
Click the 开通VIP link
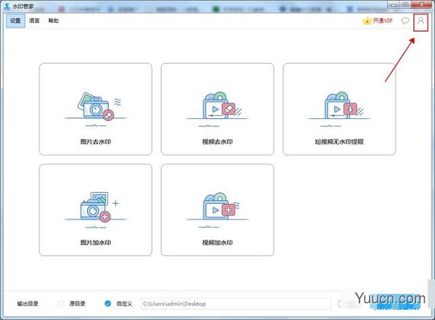click(383, 21)
